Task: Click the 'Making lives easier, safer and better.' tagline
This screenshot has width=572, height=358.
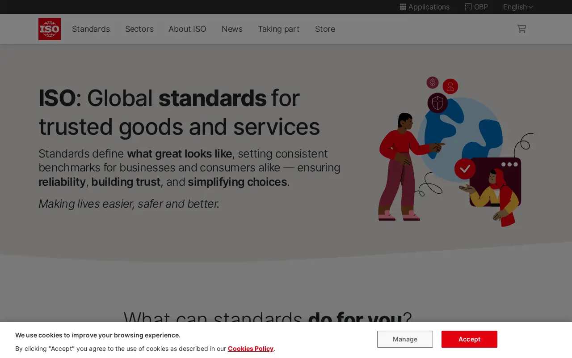Action: 129,204
